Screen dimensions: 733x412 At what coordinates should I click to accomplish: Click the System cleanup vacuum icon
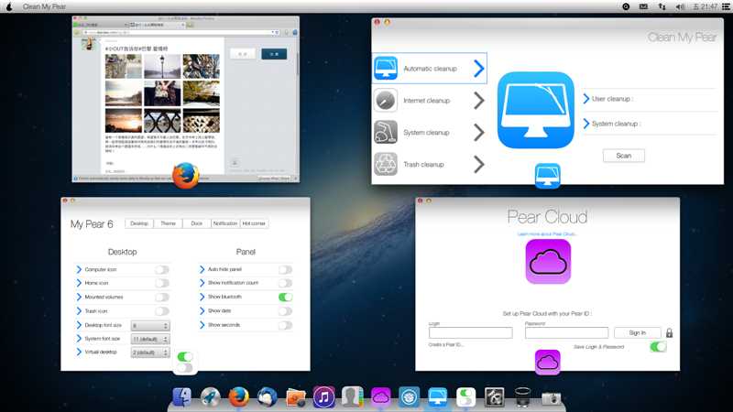click(386, 132)
